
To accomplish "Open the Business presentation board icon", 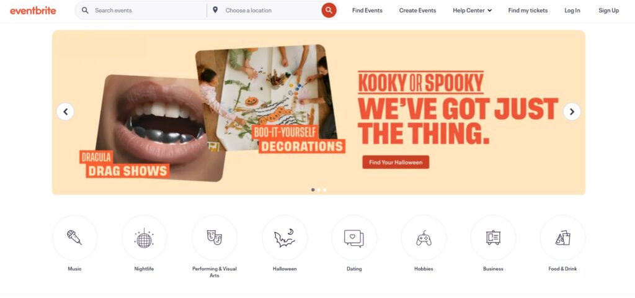I will (x=493, y=238).
